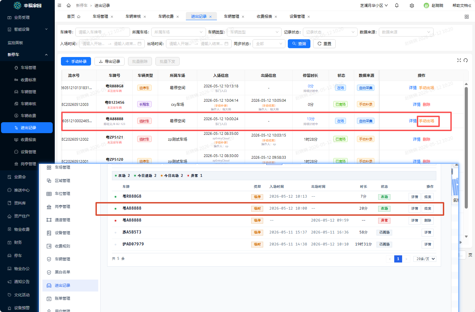Close the 车辆审核 tab

click(145, 17)
